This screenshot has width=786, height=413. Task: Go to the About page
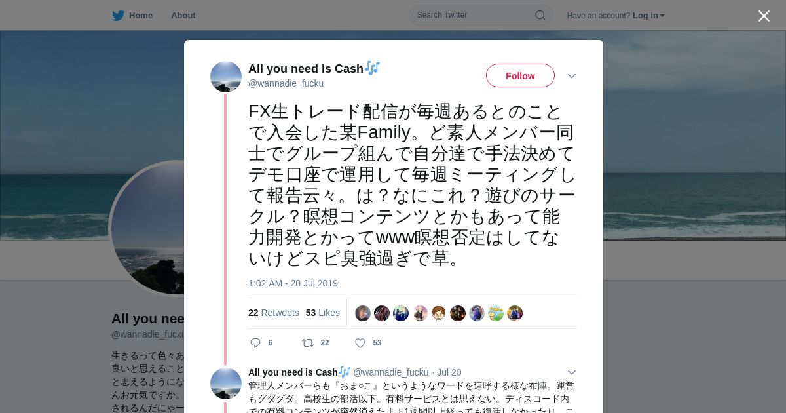coord(183,16)
